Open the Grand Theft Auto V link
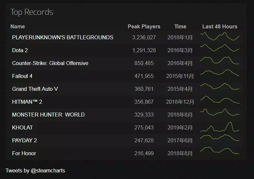The image size is (254, 179). [x=35, y=89]
